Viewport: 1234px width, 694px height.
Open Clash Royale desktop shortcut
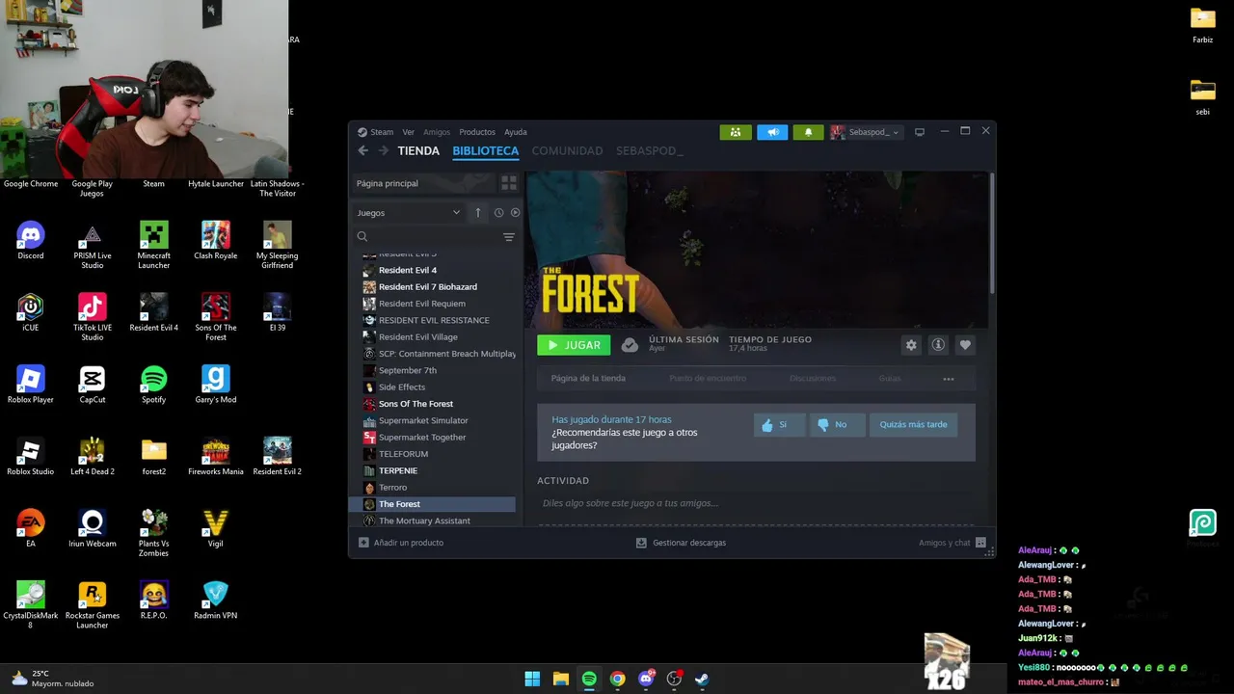(215, 241)
